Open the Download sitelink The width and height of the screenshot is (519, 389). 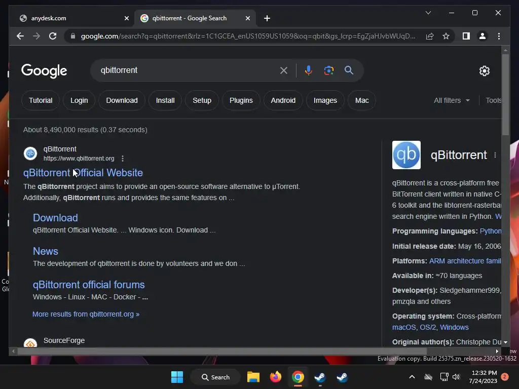click(x=55, y=218)
